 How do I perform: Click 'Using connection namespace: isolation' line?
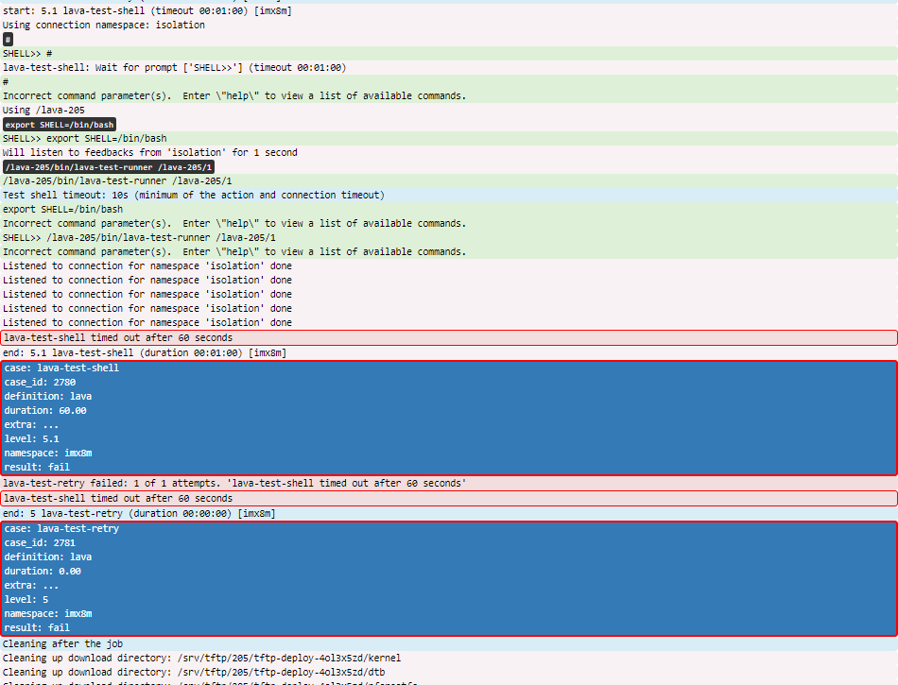[104, 25]
